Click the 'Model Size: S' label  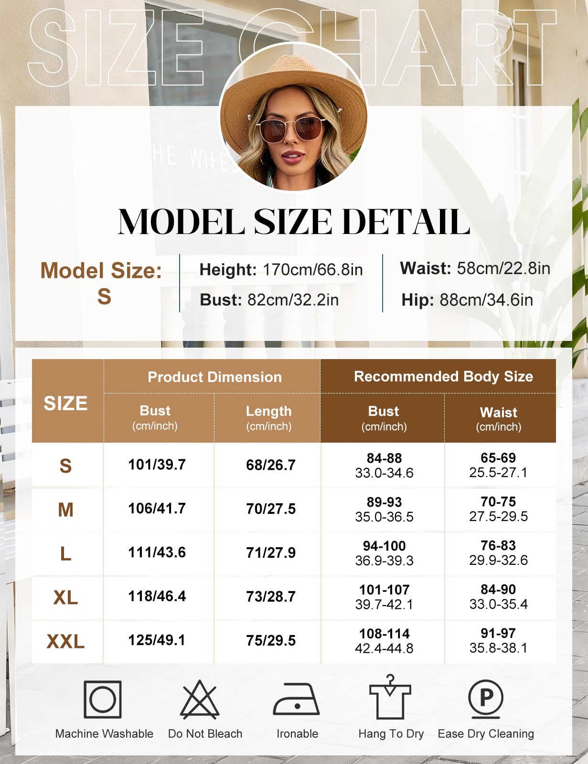tap(101, 283)
